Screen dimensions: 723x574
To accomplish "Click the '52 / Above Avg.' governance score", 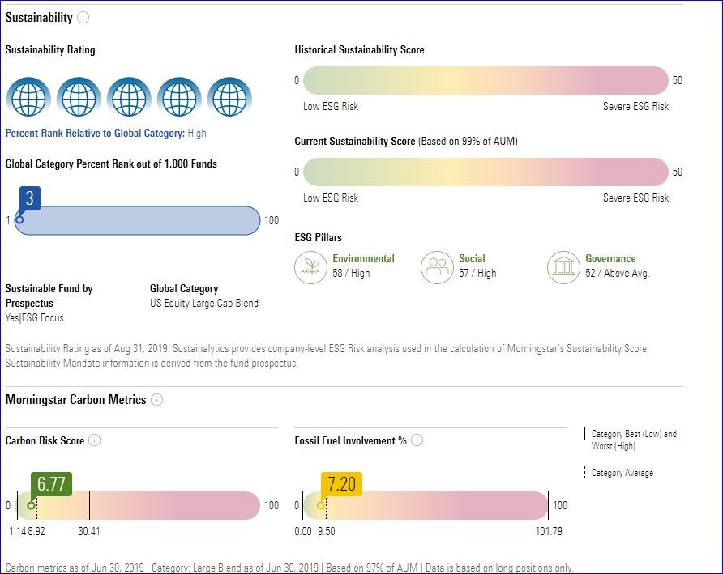I will pos(618,273).
